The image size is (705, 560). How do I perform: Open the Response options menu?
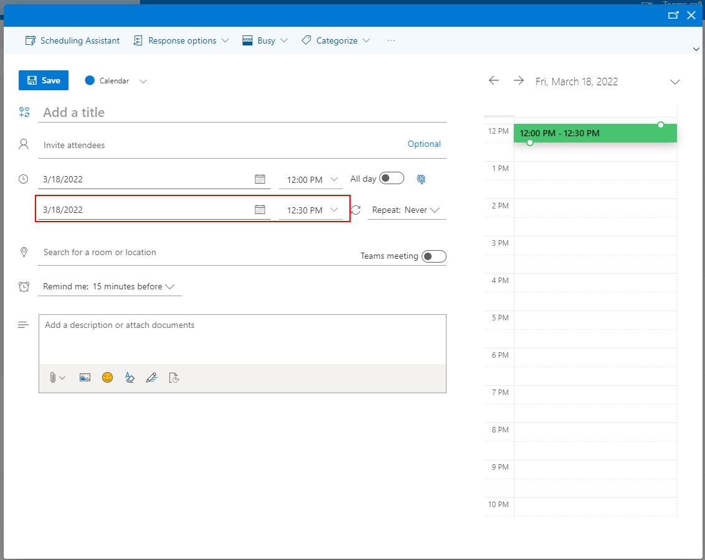[x=181, y=40]
